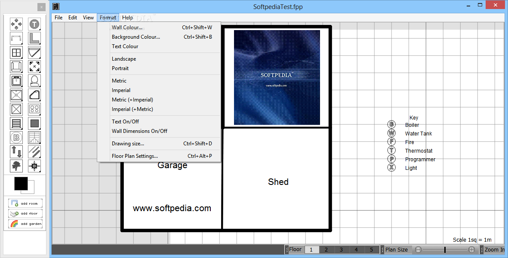Select the Garage room label
The height and width of the screenshot is (258, 508).
click(x=172, y=166)
